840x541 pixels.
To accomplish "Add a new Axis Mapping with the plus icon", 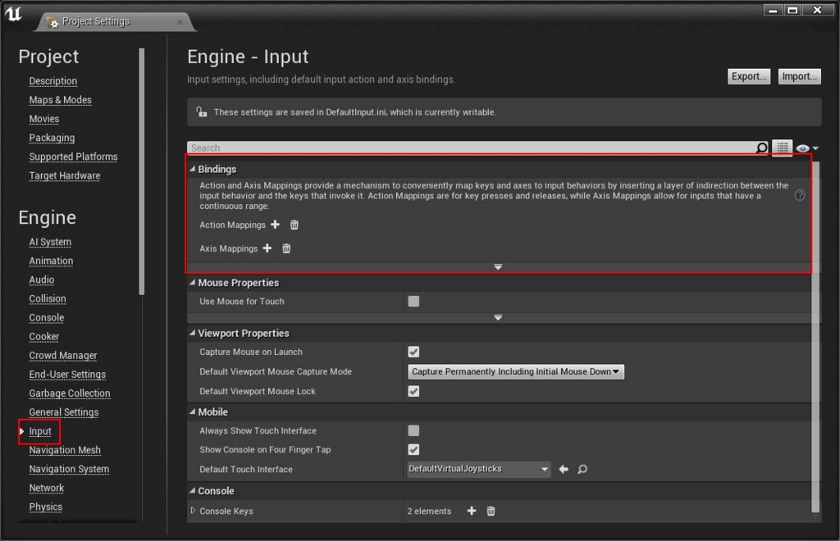I will coord(267,248).
